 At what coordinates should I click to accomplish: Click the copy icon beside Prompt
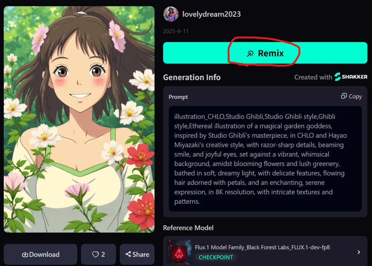tap(344, 96)
